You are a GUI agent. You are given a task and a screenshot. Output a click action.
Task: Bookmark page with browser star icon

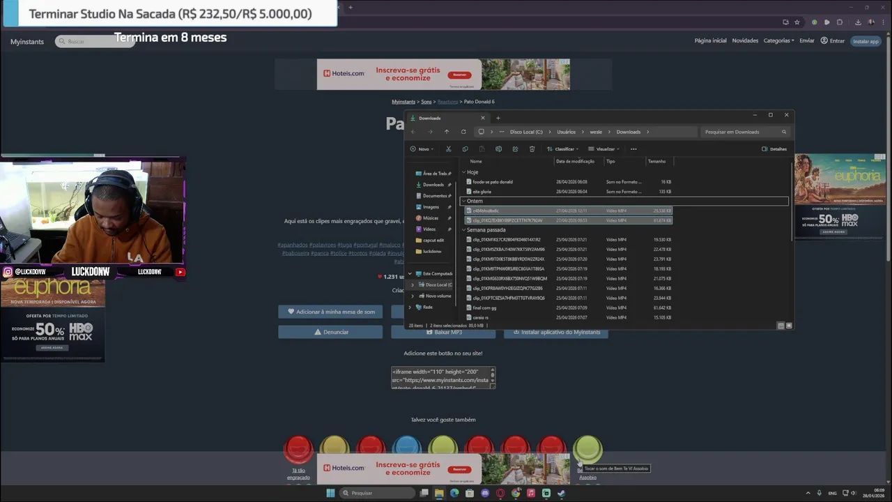[x=797, y=22]
